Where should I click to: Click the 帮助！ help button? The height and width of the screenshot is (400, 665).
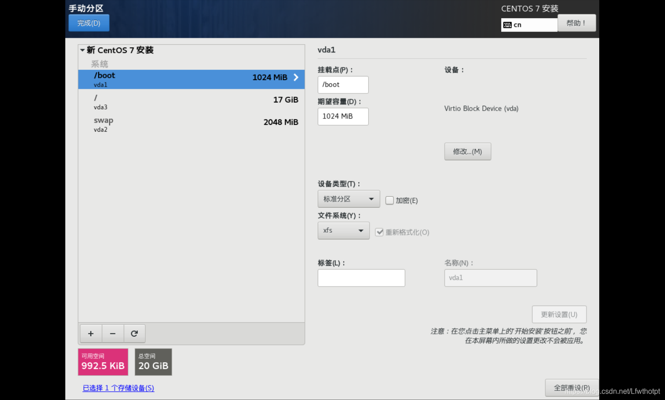point(576,23)
